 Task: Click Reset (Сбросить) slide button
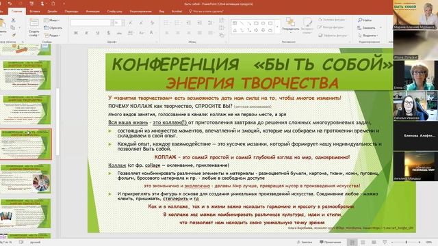point(53,28)
